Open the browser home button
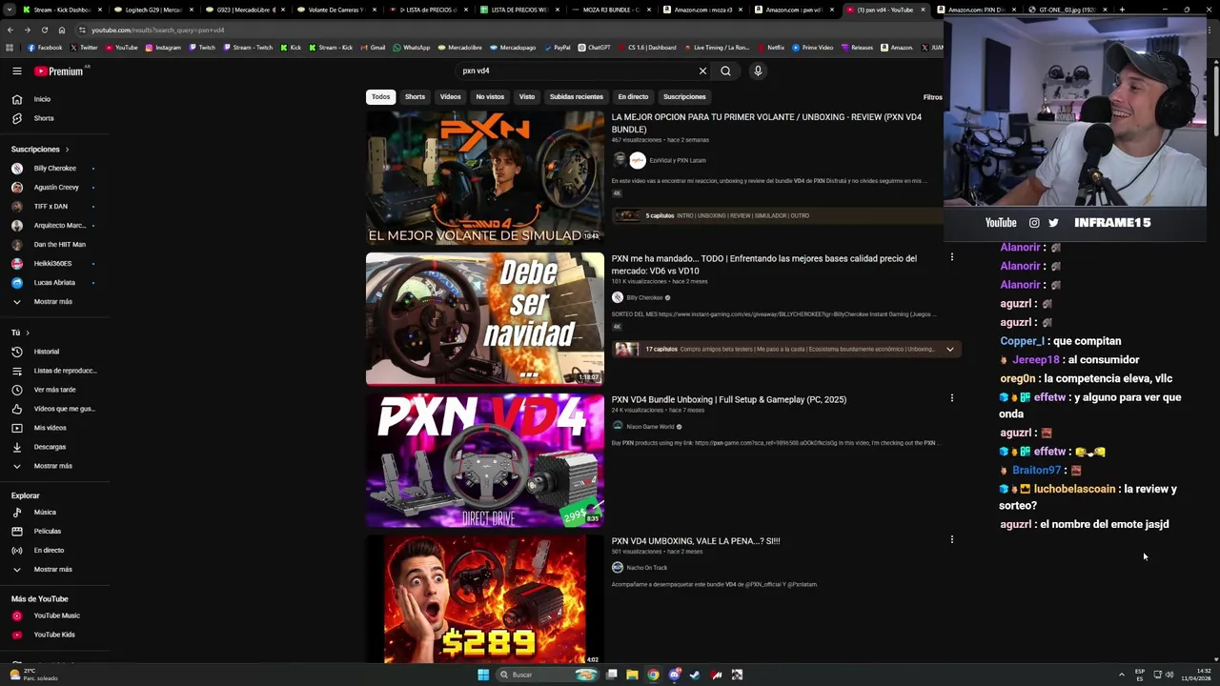Image resolution: width=1220 pixels, height=686 pixels. click(62, 30)
